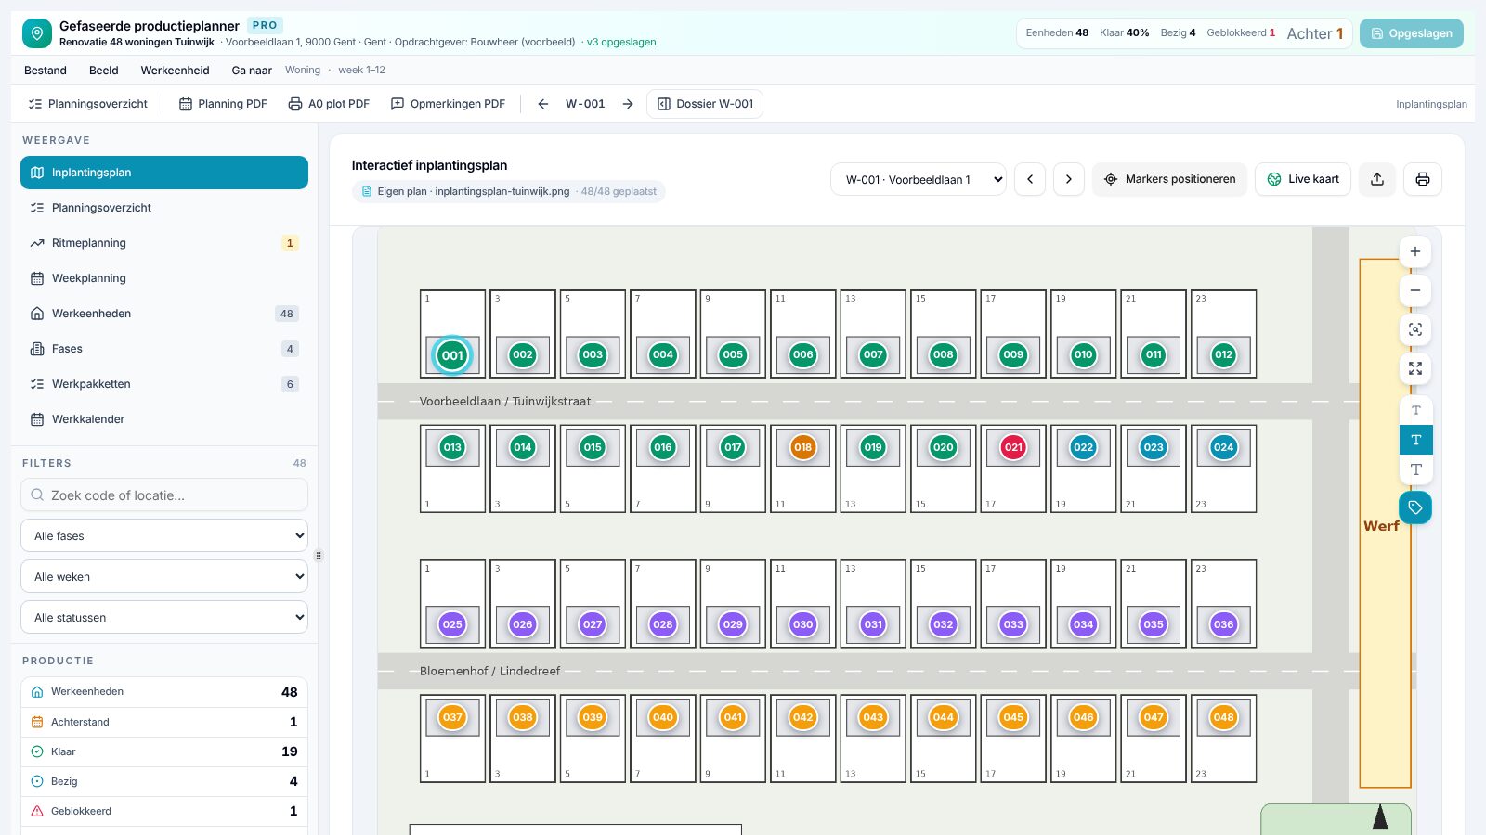
Task: Fit the plan to the screen
Action: tap(1415, 368)
